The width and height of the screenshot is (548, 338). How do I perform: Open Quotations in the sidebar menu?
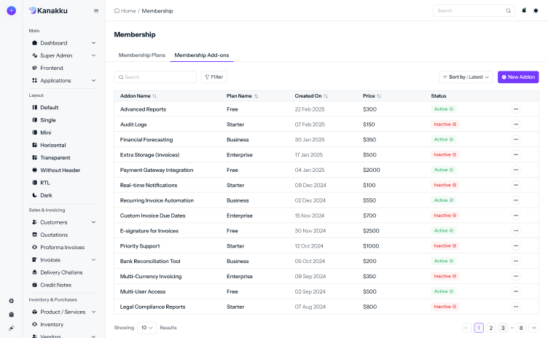pyautogui.click(x=55, y=235)
